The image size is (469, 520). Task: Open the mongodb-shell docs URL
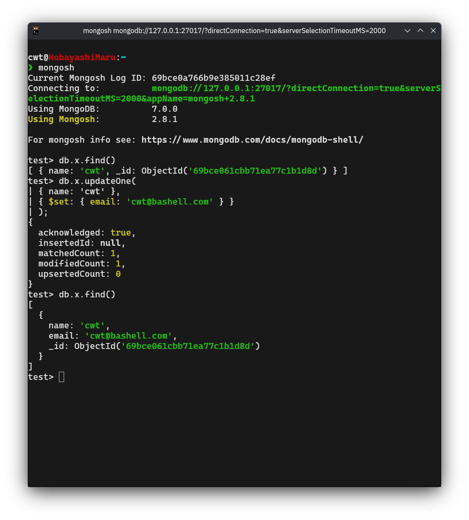coord(252,140)
